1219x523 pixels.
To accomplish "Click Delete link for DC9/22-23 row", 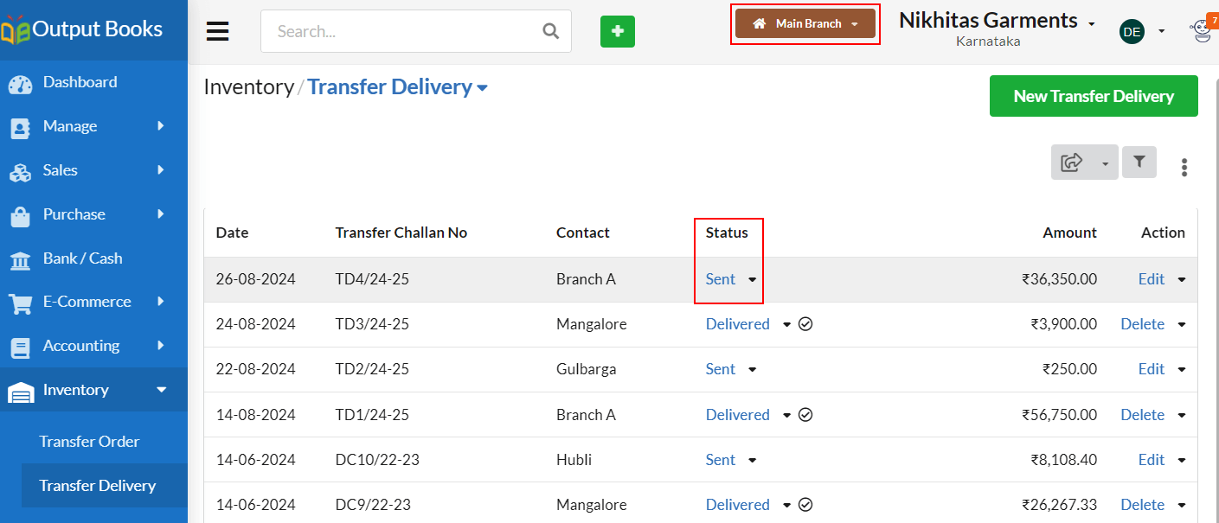I will coord(1143,505).
